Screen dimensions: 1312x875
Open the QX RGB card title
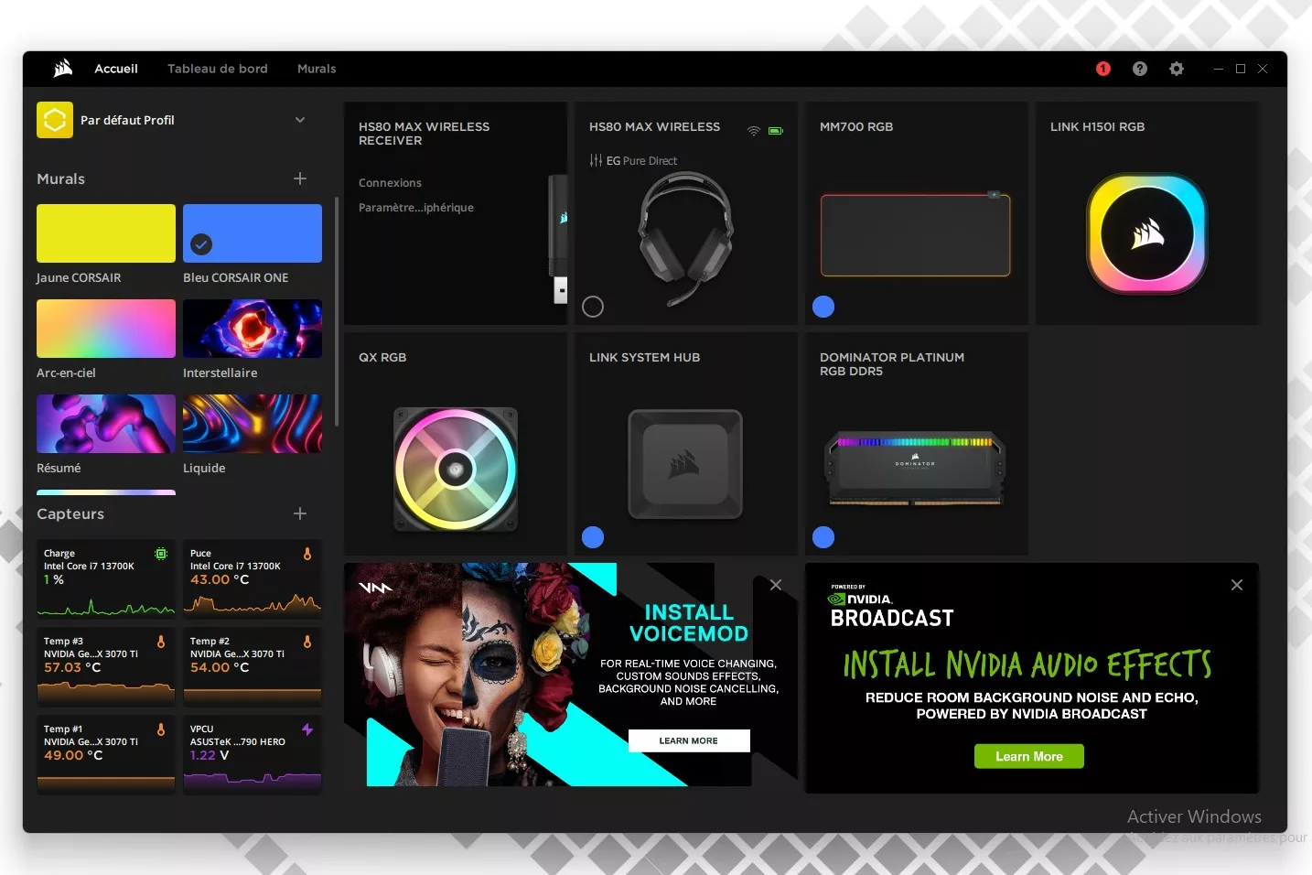[382, 358]
